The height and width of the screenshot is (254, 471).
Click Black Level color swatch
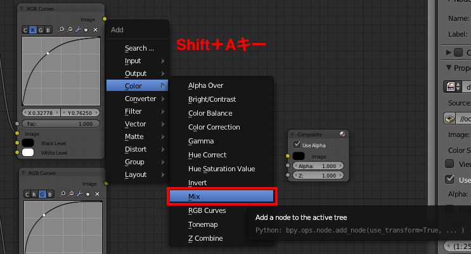click(28, 143)
